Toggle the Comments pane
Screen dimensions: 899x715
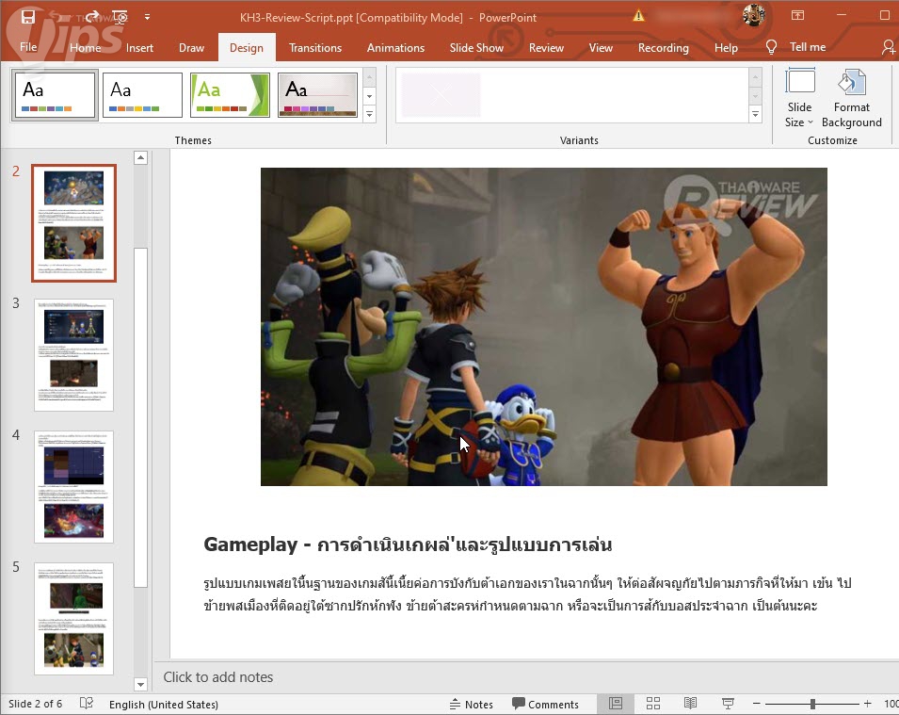coord(545,704)
